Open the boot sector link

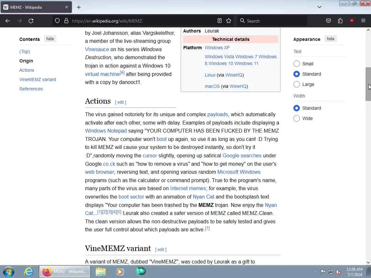[131, 197]
